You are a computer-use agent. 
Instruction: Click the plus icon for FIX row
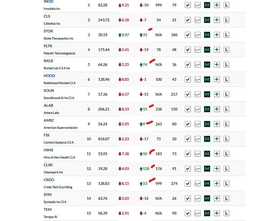click(217, 139)
